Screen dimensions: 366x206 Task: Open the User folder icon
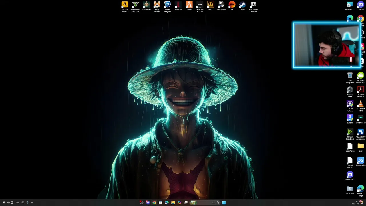pyautogui.click(x=361, y=148)
